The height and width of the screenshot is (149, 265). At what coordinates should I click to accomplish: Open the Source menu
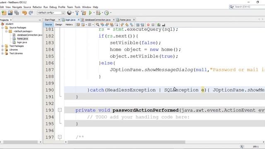27,7
